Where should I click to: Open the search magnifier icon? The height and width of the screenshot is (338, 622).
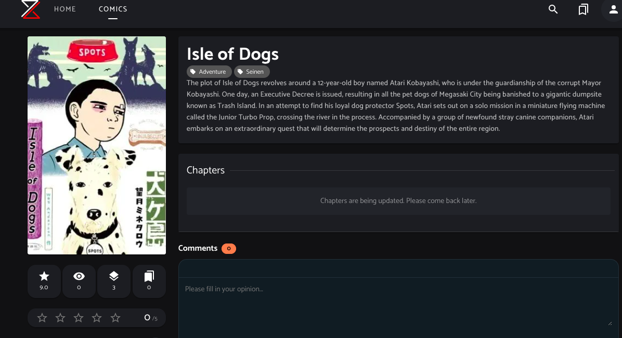point(553,9)
